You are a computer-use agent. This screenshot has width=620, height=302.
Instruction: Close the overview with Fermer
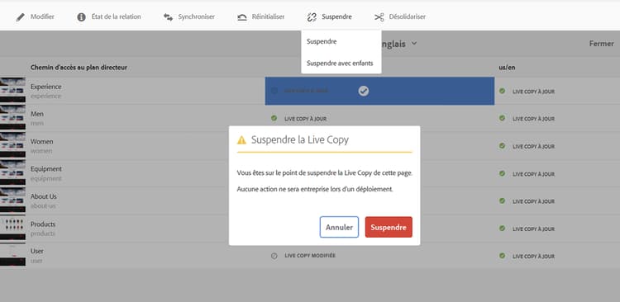click(602, 44)
